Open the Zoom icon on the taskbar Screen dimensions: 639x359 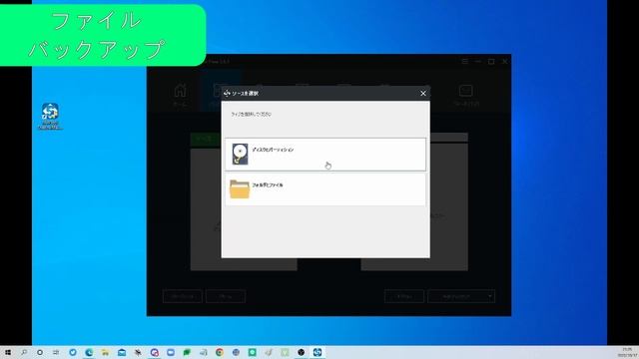[x=171, y=352]
